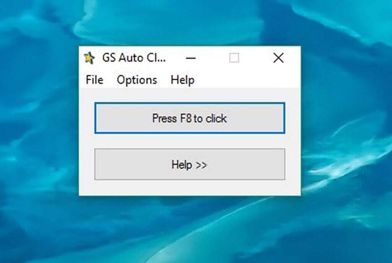
Task: Click the gray gap between the two buttons
Action: pos(189,141)
